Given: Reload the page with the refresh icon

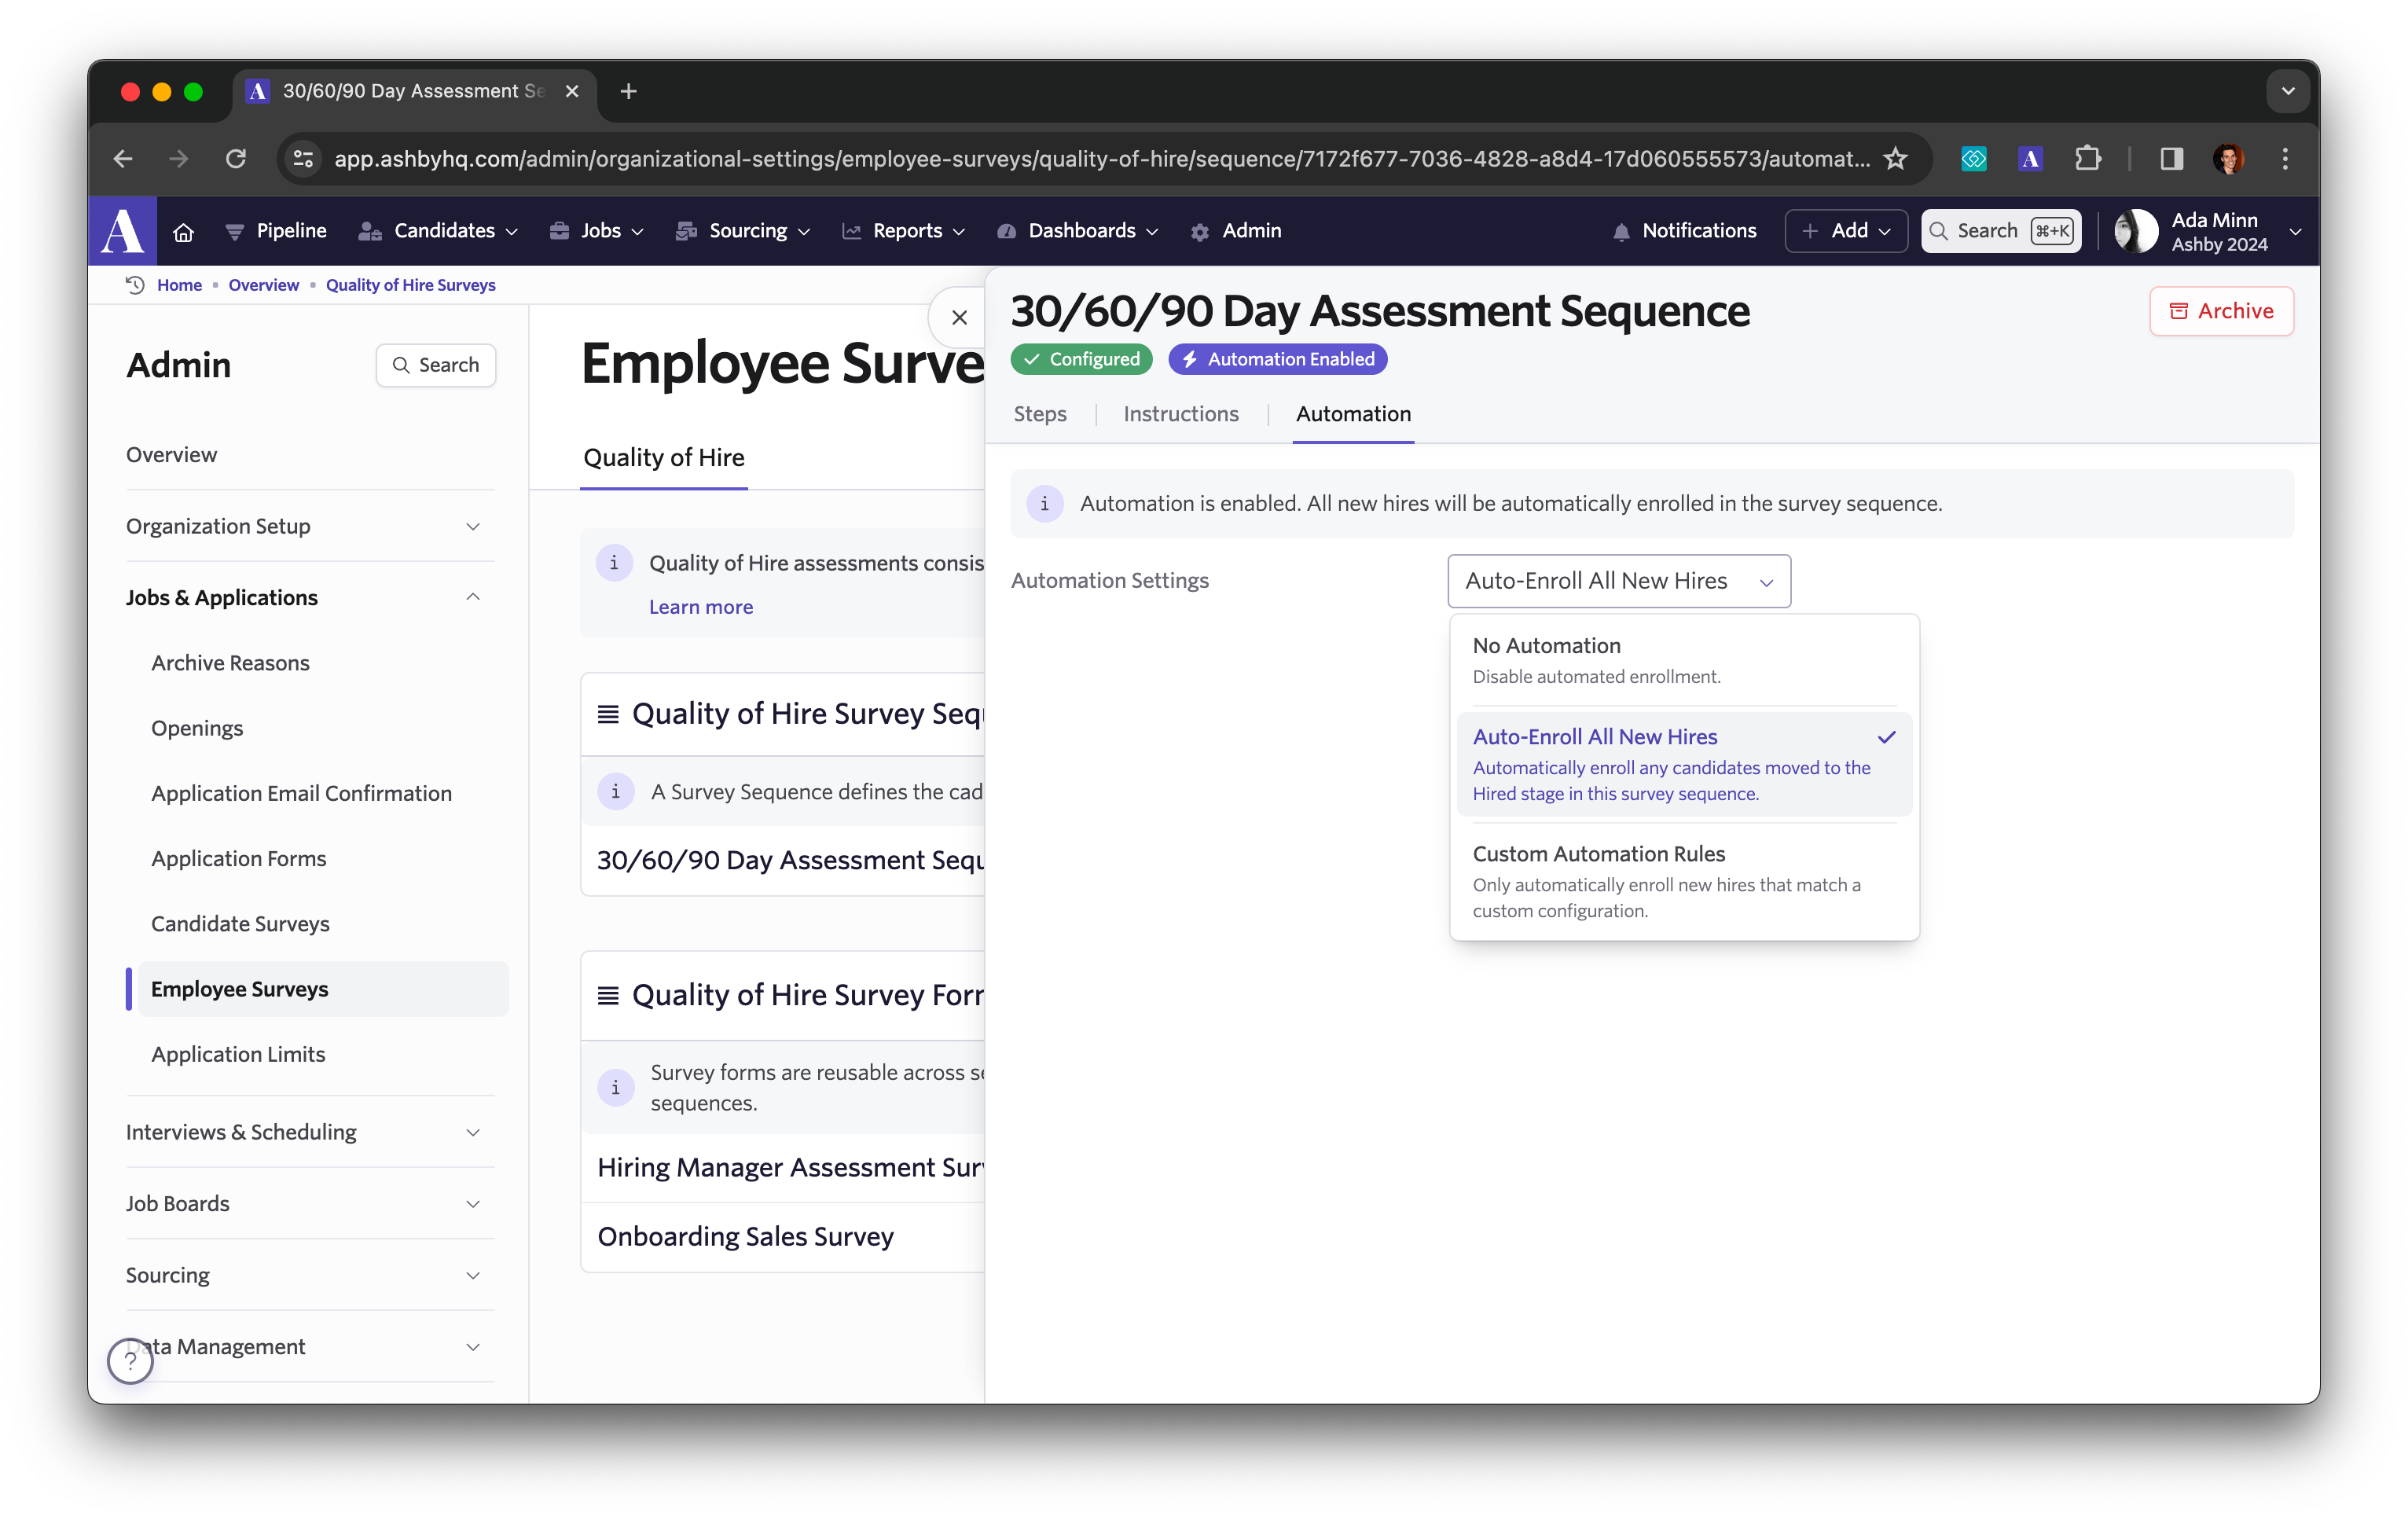Looking at the screenshot, I should (x=236, y=159).
